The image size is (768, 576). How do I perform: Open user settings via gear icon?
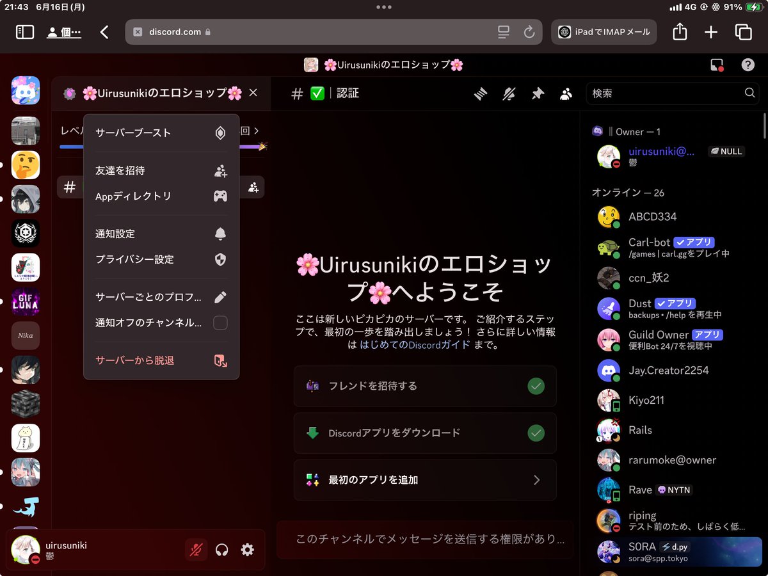point(247,550)
